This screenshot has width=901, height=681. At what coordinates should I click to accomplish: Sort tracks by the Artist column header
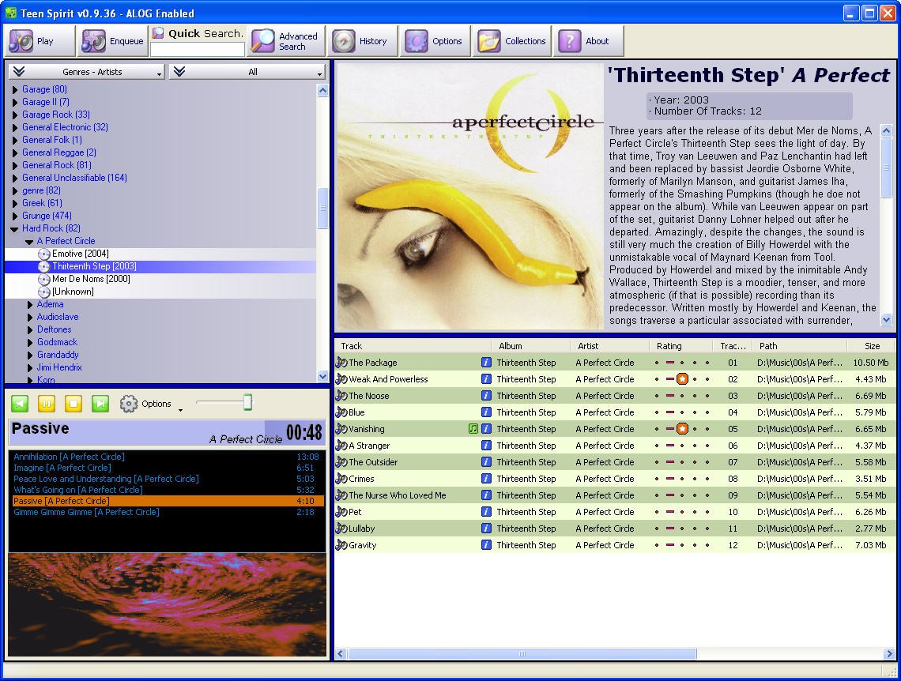pyautogui.click(x=610, y=346)
